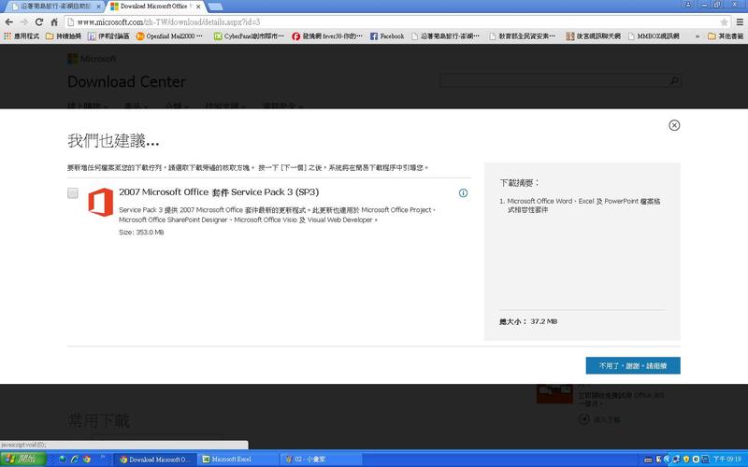Click the yellow shield tray icon
Viewport: 748px width, 467px height.
coord(686,460)
